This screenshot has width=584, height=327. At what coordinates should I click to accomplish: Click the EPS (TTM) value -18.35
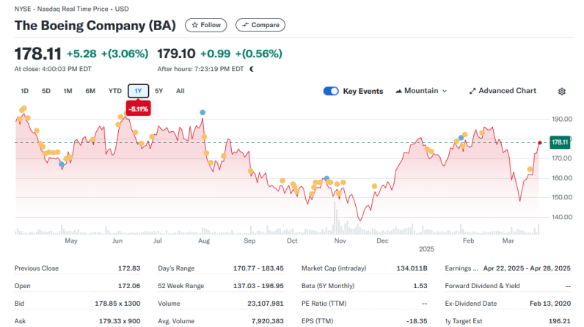[417, 321]
